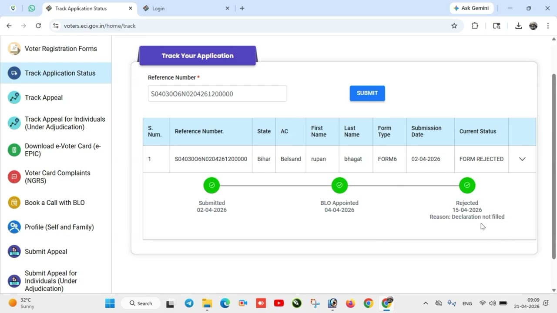The width and height of the screenshot is (557, 313).
Task: Click the Reference Number input field
Action: (x=217, y=93)
